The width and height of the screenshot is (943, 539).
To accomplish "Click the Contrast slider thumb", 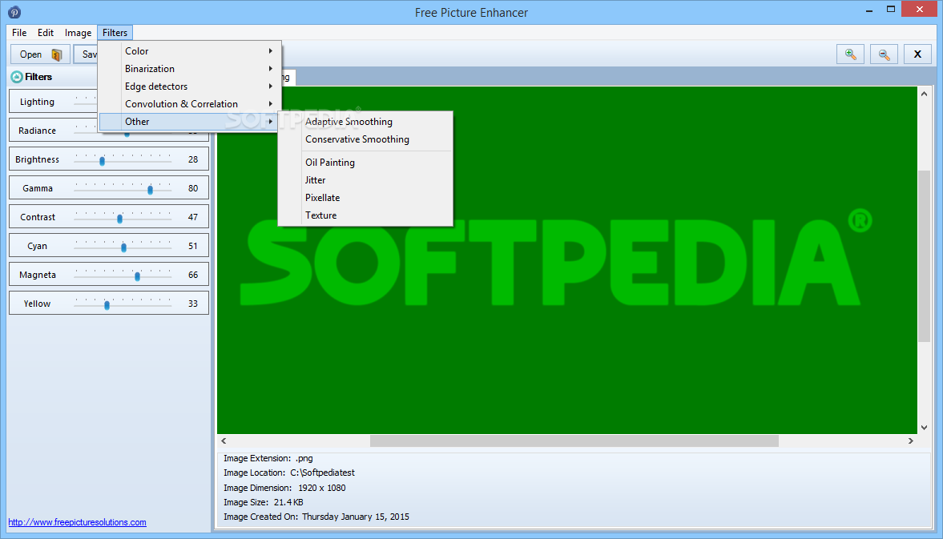I will coord(119,218).
